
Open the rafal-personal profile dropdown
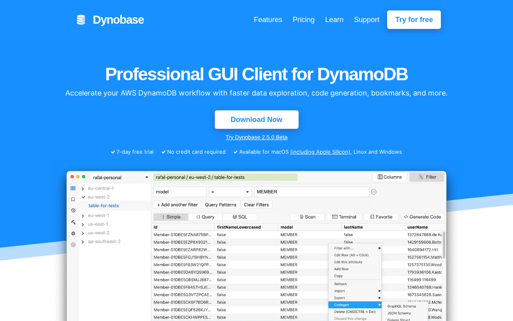coord(120,177)
